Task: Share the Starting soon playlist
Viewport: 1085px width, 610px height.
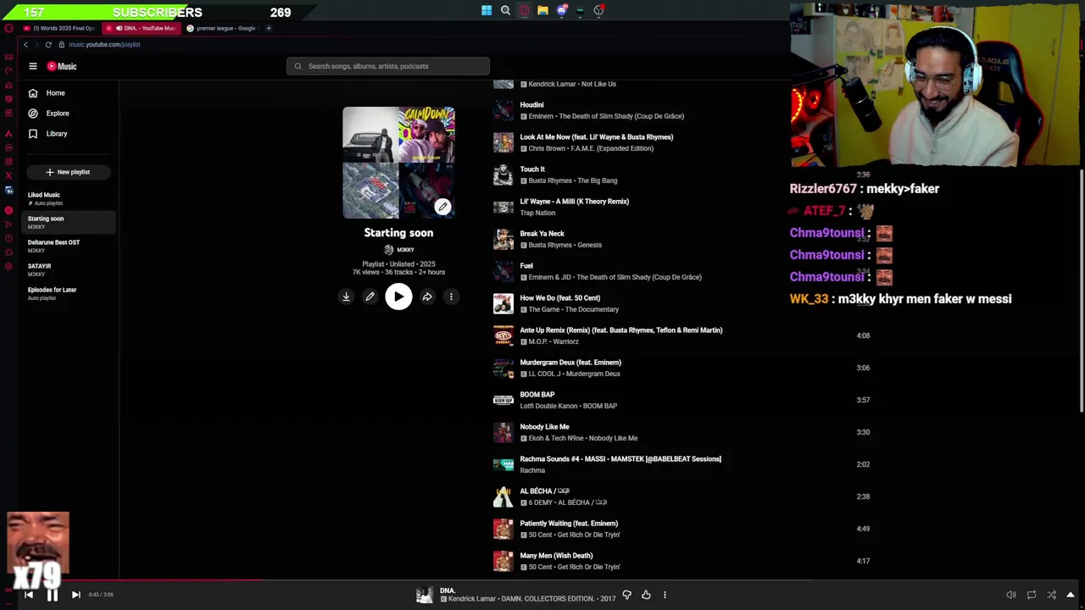Action: click(x=427, y=297)
